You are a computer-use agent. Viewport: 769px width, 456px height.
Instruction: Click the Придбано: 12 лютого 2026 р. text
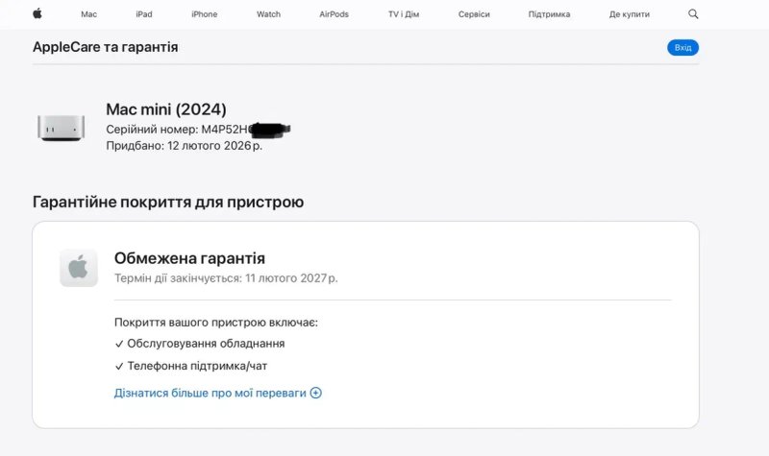tap(184, 146)
